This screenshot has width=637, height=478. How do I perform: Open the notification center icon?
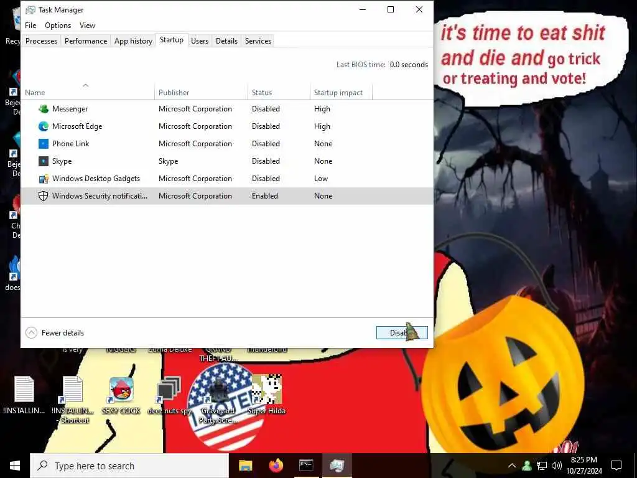616,466
